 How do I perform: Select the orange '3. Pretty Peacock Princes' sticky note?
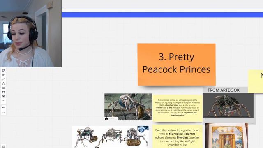click(176, 65)
